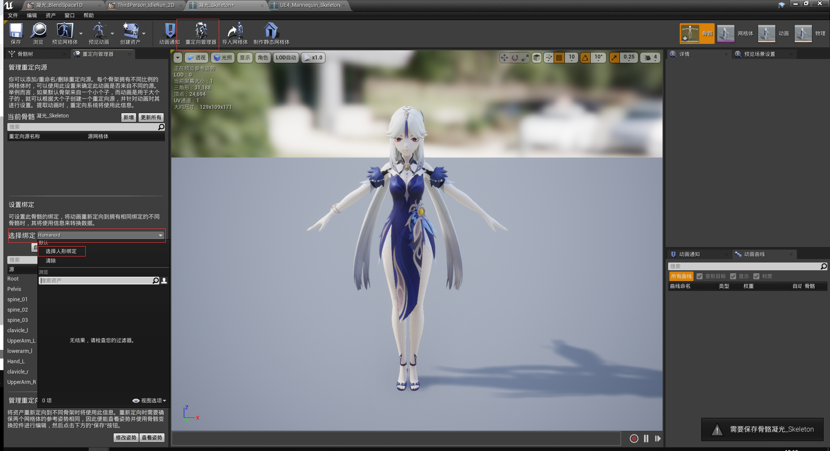Screen dimensions: 830x451
Task: Open View Options (视图选项) dropdown
Action: tap(149, 401)
